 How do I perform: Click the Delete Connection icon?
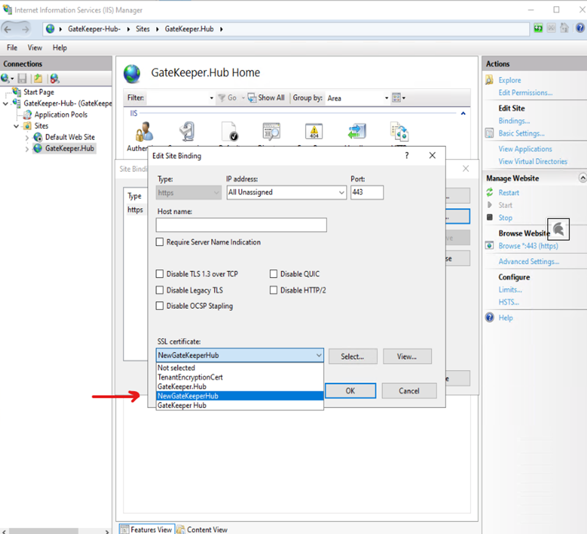pyautogui.click(x=54, y=78)
